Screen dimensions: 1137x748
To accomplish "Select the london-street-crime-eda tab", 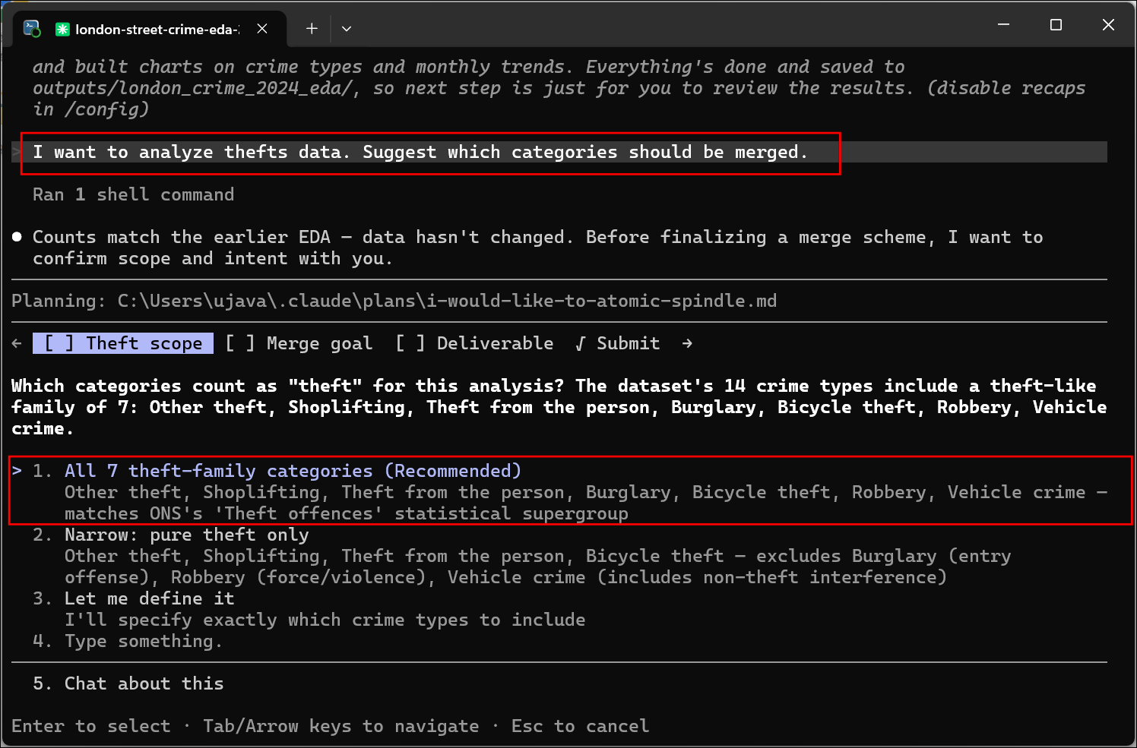I will pos(150,29).
